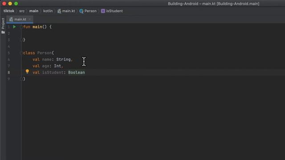This screenshot has height=160, width=285.
Task: Click the Kotlin file icon in breadcrumb
Action: (x=59, y=11)
